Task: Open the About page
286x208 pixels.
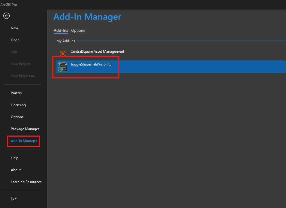Action: click(x=16, y=170)
